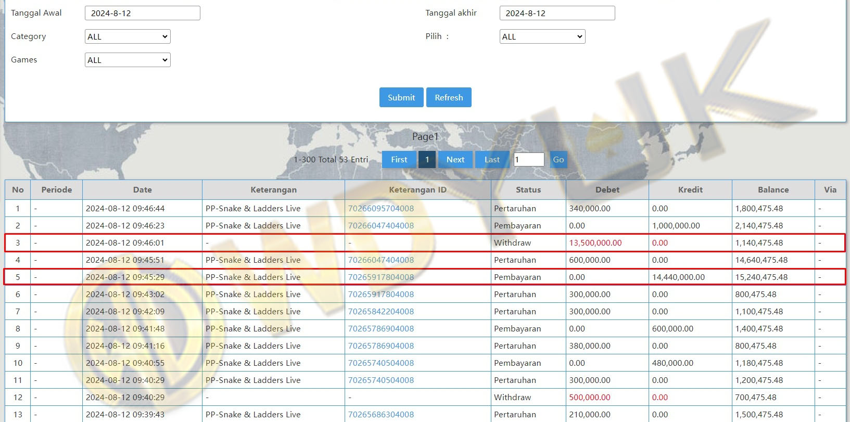Click the Balance column header

click(773, 190)
